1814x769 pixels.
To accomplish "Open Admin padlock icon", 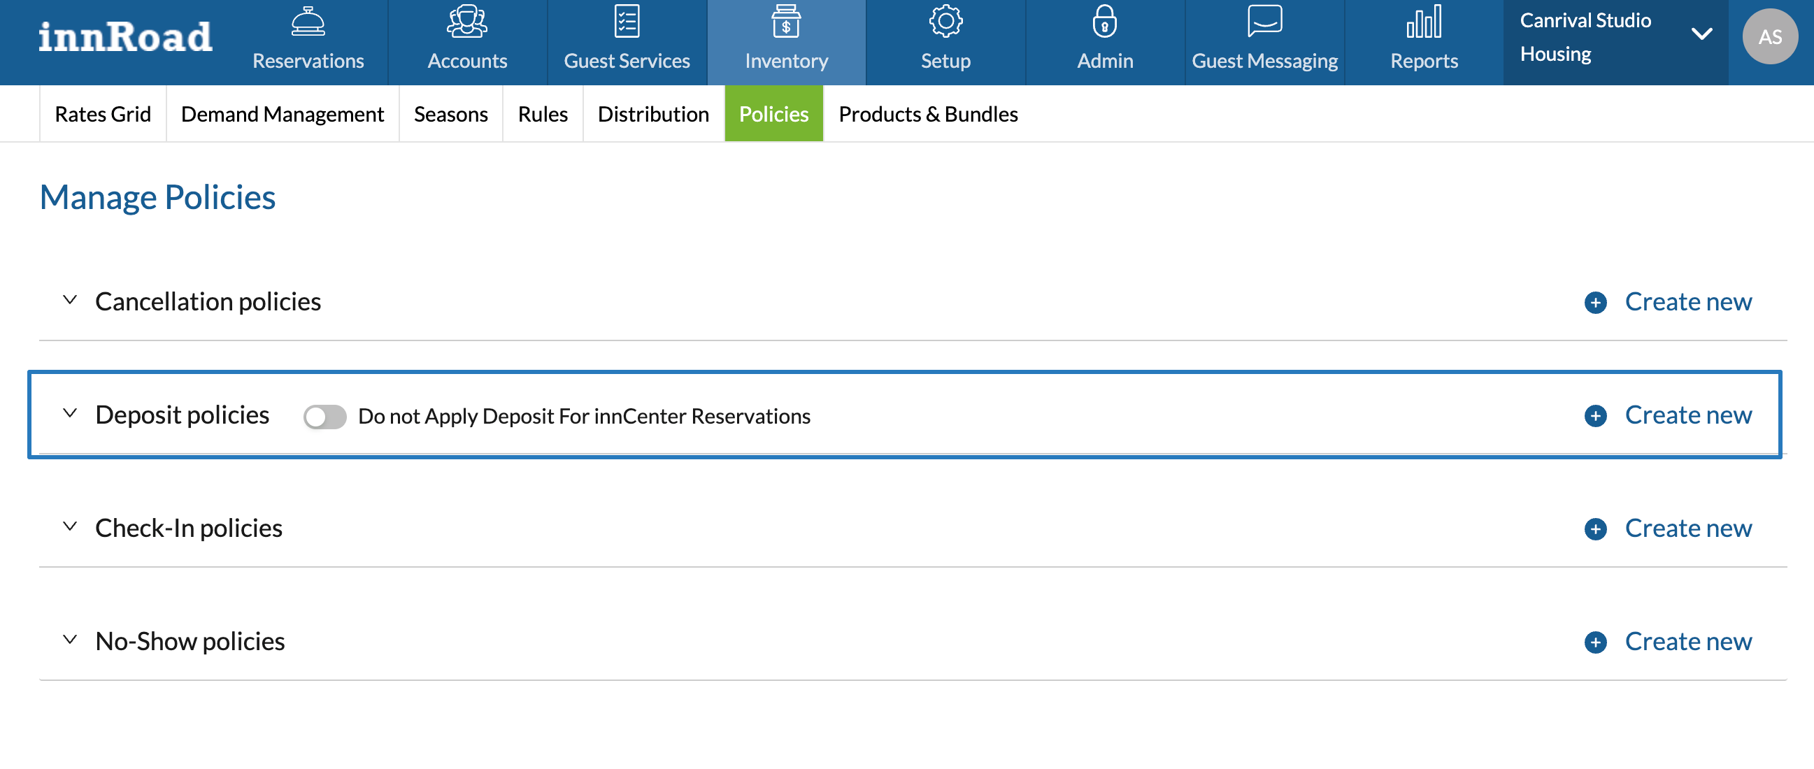I will click(x=1104, y=22).
